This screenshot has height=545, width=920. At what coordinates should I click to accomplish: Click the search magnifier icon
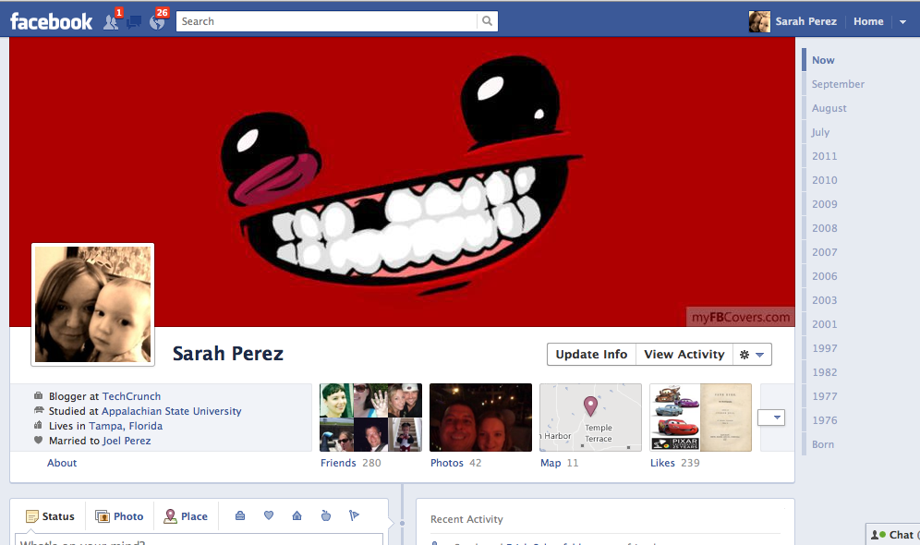pyautogui.click(x=487, y=21)
